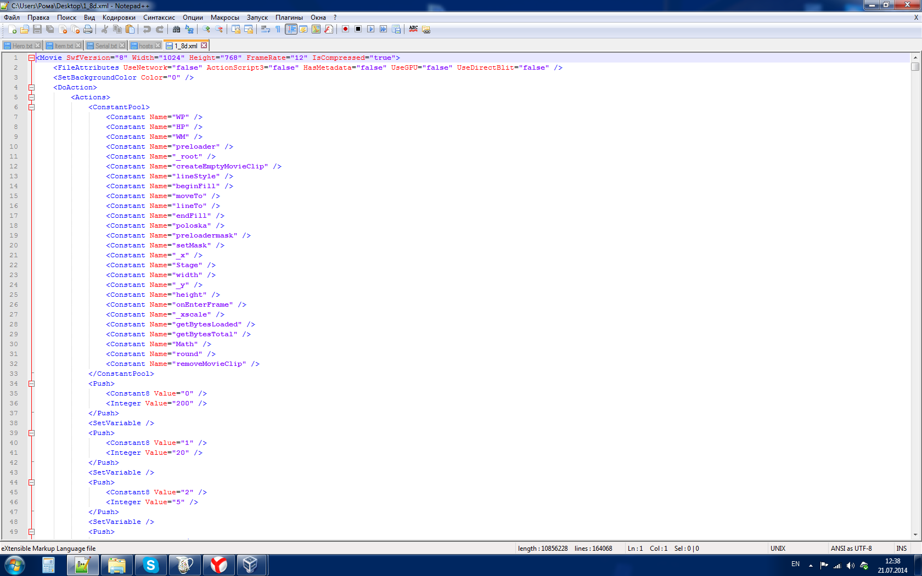
Task: Close the hosts tab
Action: (158, 46)
